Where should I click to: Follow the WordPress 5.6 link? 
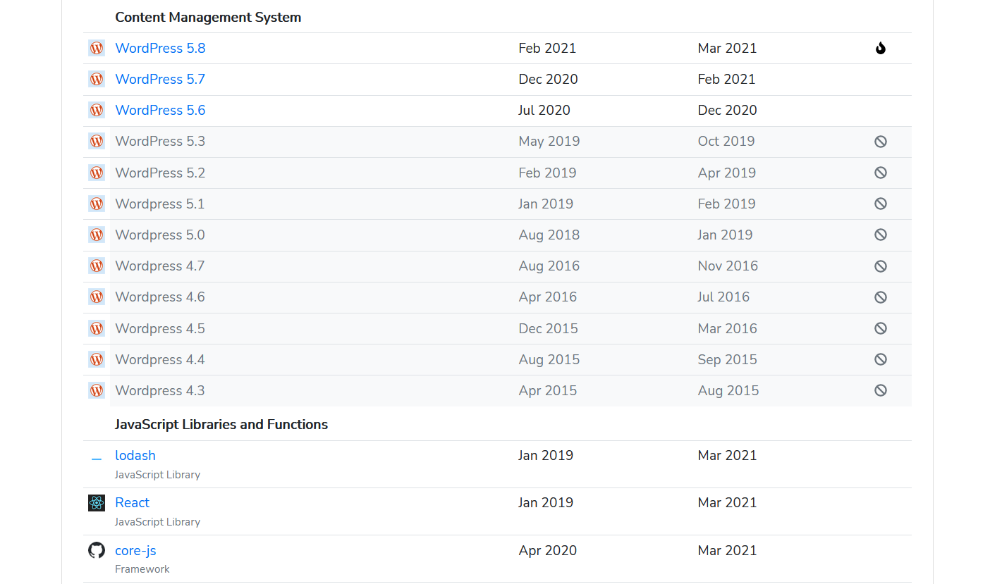160,110
